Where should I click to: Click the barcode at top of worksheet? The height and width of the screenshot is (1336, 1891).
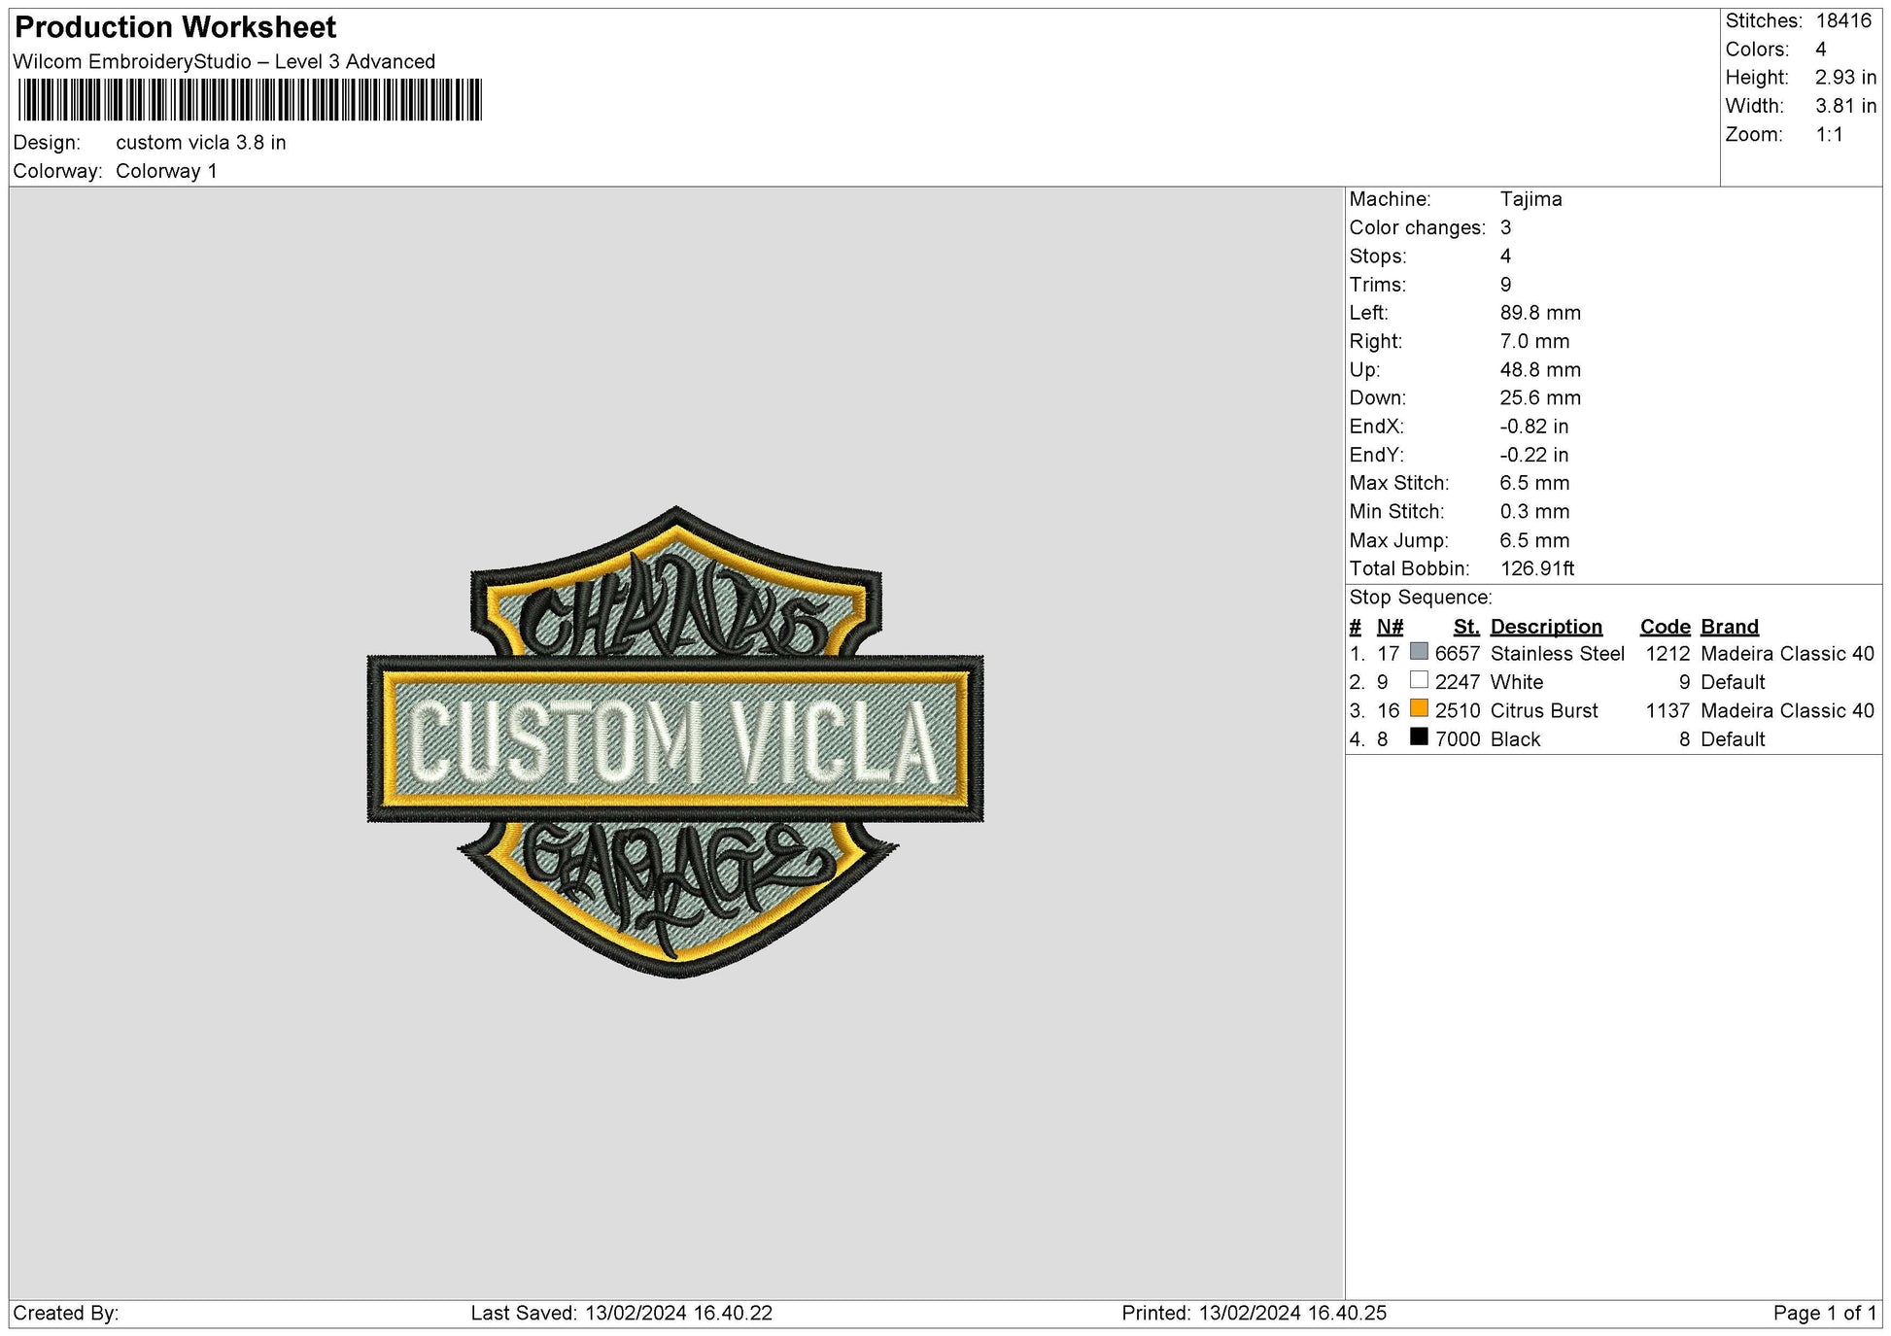pyautogui.click(x=253, y=95)
